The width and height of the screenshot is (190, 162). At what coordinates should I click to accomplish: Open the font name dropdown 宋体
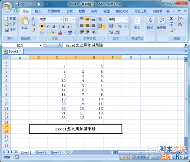click(x=62, y=19)
